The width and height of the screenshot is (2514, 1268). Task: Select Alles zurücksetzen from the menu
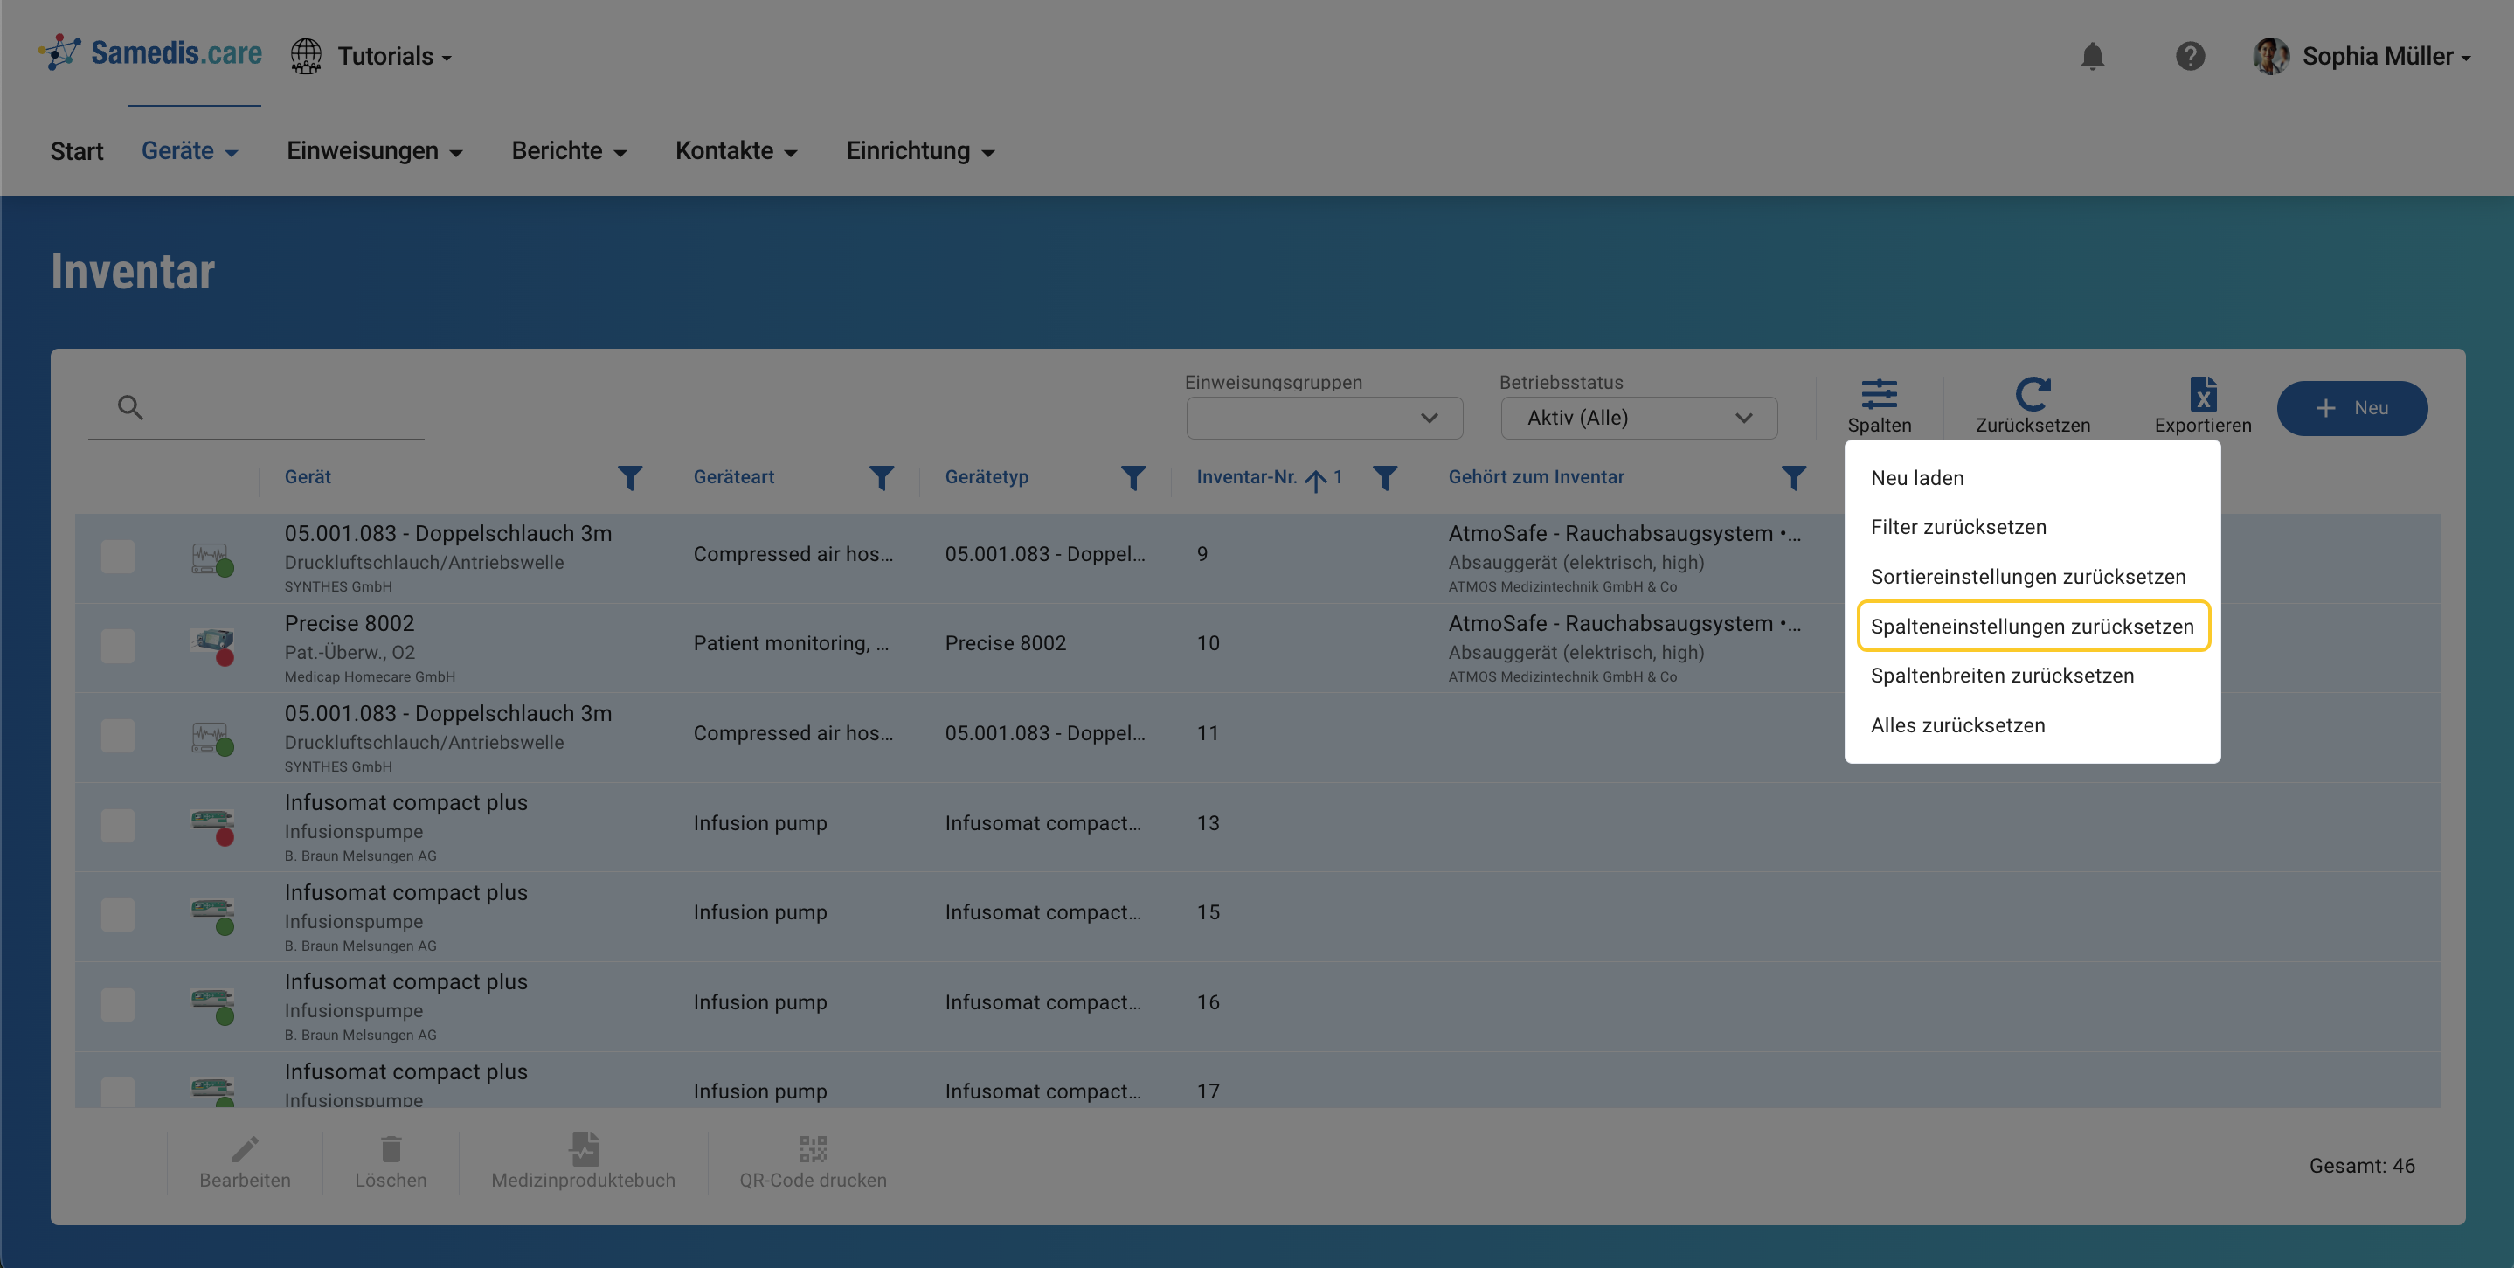[x=1956, y=725]
